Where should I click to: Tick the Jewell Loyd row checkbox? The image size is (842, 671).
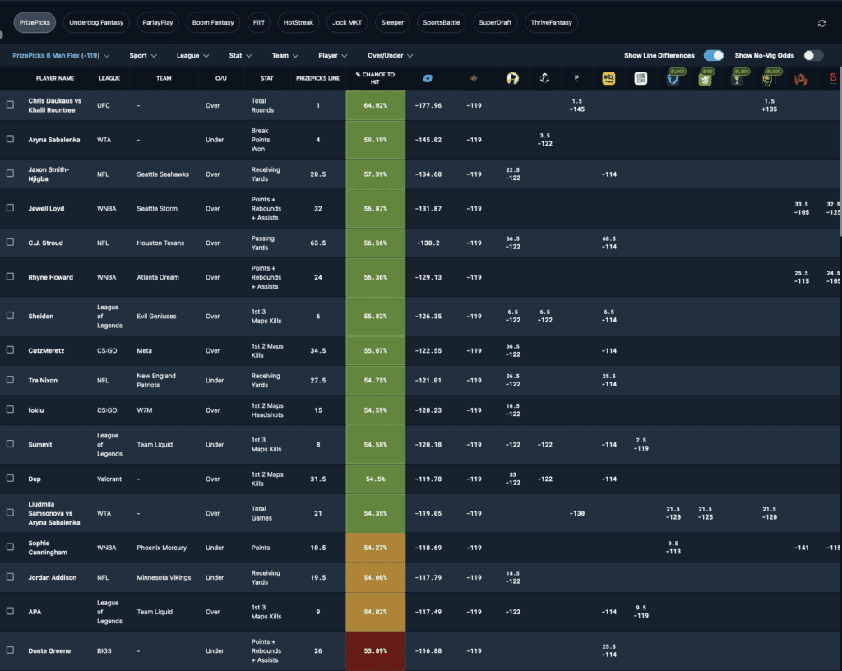(x=10, y=208)
